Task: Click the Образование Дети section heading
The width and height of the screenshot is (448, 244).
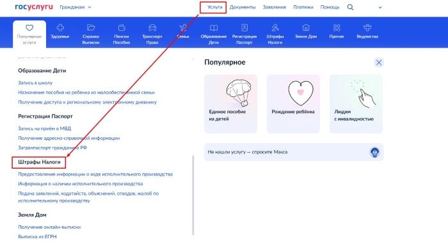Action: (42, 71)
